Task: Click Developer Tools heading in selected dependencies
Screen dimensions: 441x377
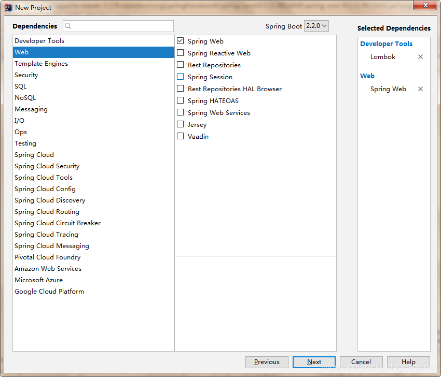Action: pos(386,44)
